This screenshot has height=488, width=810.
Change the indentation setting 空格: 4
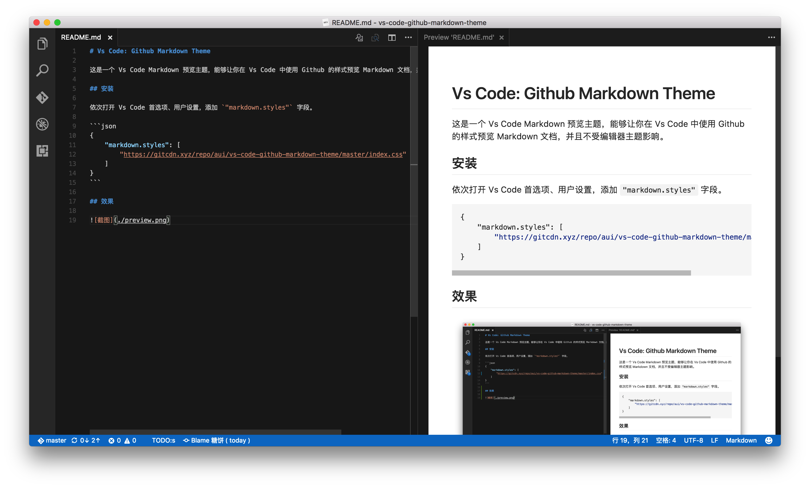(x=666, y=440)
